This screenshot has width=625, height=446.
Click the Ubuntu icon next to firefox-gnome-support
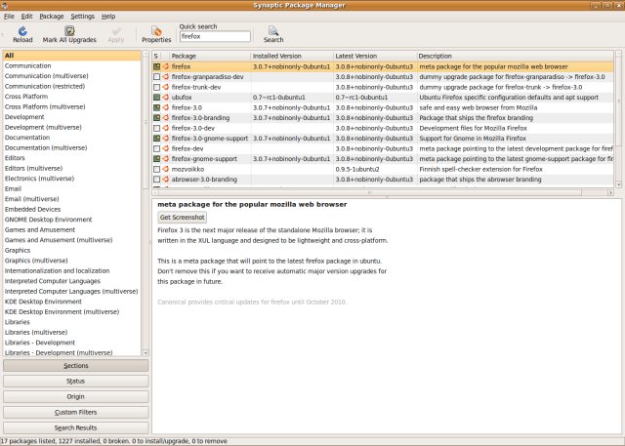tap(165, 158)
